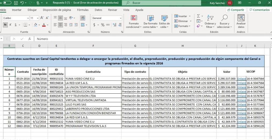The height and width of the screenshot is (140, 272).
Task: Click AutoSum sigma icon
Action: click(198, 16)
